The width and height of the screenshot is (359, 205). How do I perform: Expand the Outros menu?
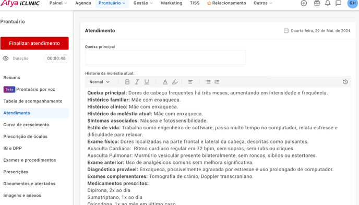pyautogui.click(x=263, y=3)
